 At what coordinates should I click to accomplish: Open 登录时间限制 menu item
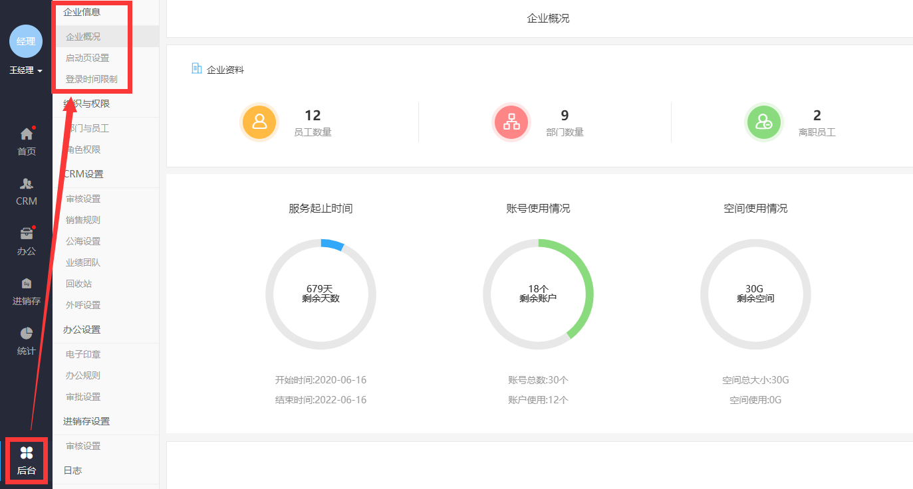(x=91, y=79)
